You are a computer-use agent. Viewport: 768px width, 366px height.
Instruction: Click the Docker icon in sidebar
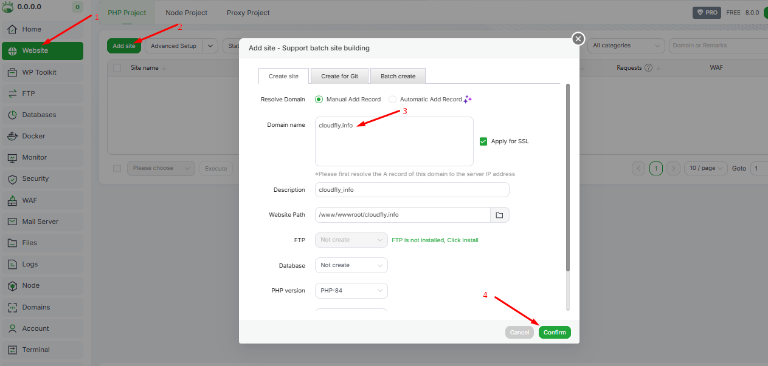(12, 136)
